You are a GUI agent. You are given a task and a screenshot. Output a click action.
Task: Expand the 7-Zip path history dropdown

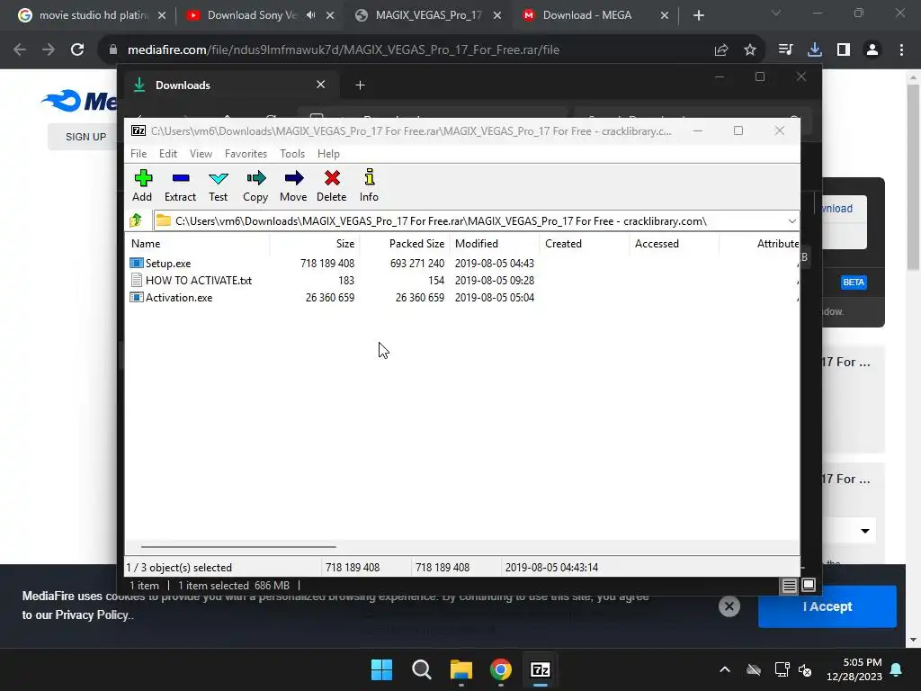(791, 221)
